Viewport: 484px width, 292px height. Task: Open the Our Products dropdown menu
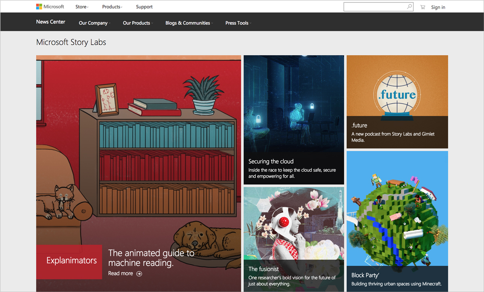(x=138, y=23)
